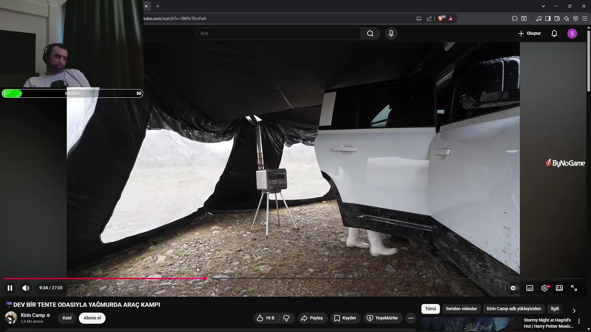This screenshot has height=332, width=591.
Task: Select the Seriden videolar chip
Action: pos(461,308)
